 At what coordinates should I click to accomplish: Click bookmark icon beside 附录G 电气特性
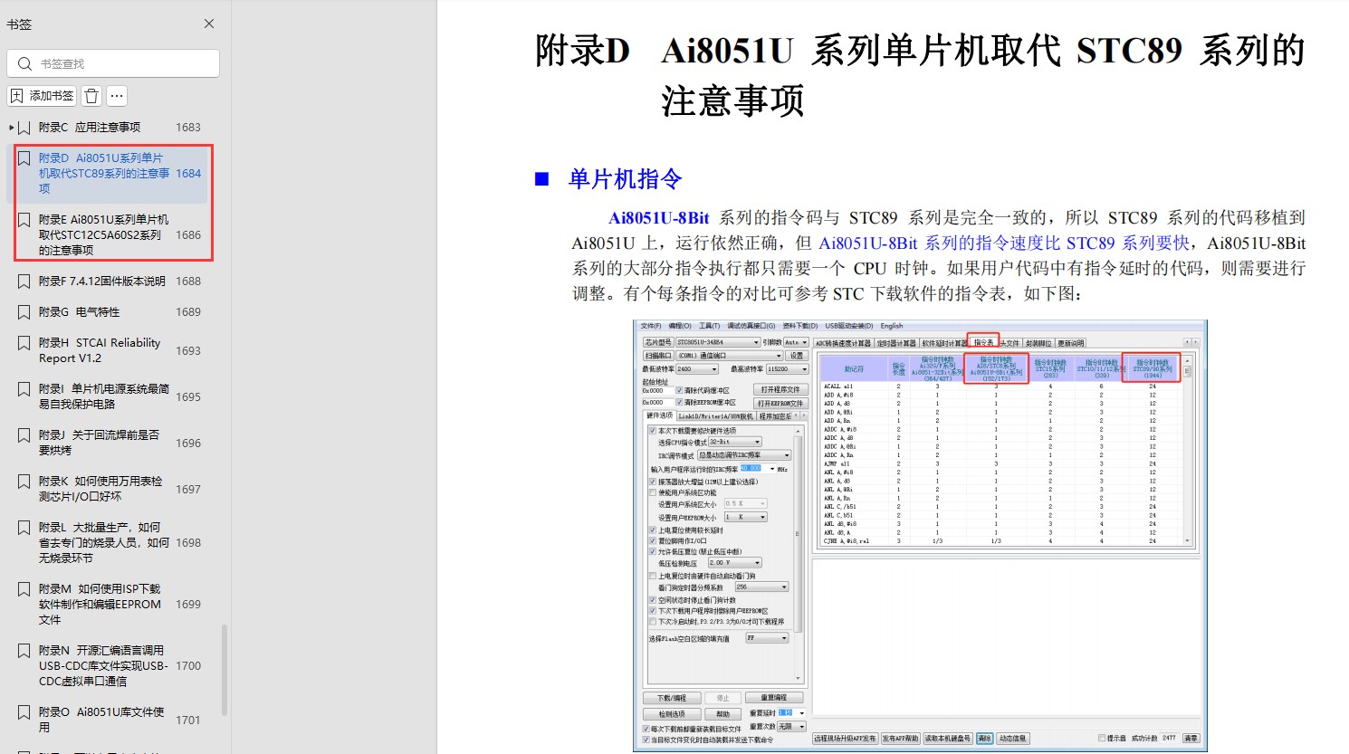(x=24, y=312)
